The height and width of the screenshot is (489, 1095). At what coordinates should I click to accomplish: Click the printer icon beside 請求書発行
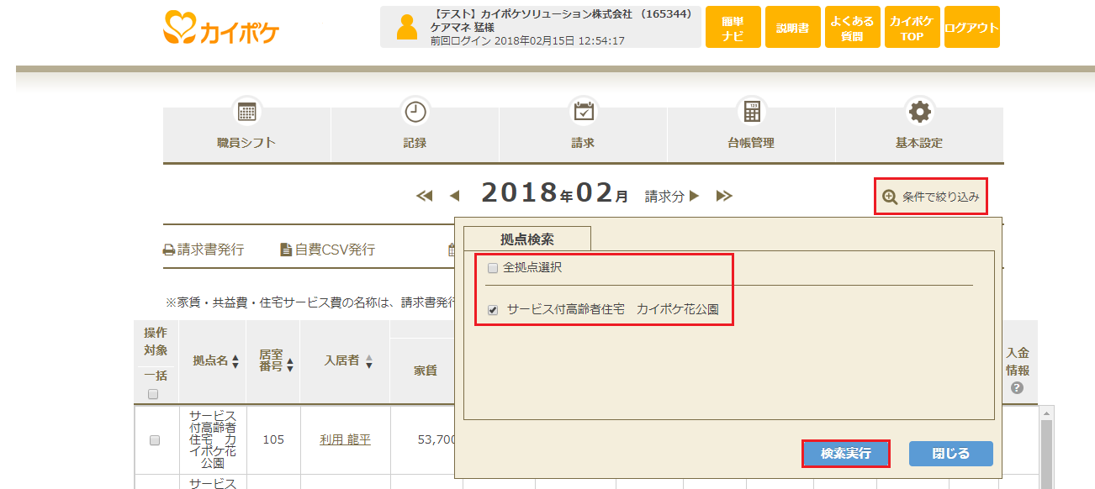(169, 250)
